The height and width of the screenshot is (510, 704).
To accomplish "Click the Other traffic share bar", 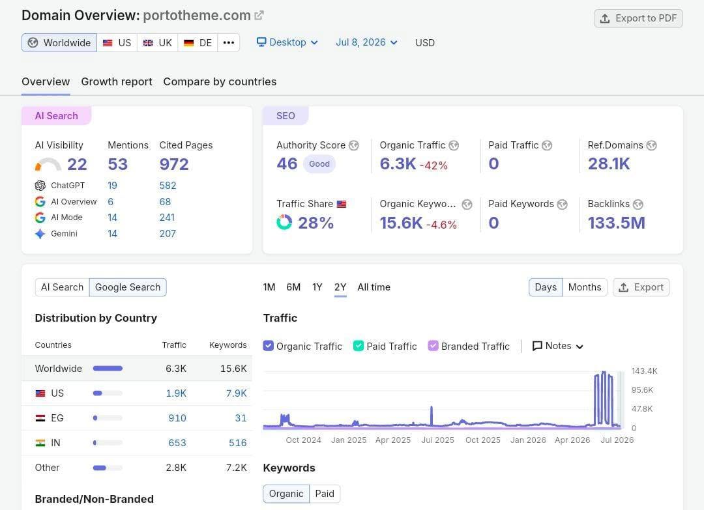I will point(108,468).
